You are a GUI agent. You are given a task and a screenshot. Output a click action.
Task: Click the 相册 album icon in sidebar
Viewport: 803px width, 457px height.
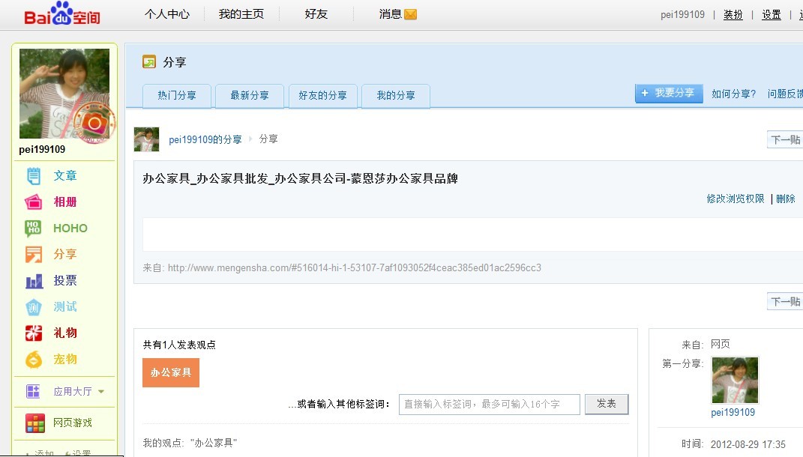(x=33, y=202)
